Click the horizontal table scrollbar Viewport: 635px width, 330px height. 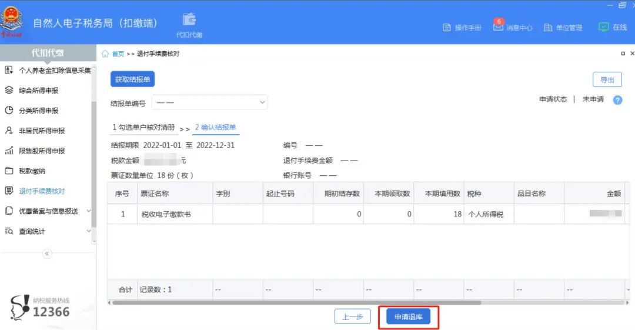296,302
